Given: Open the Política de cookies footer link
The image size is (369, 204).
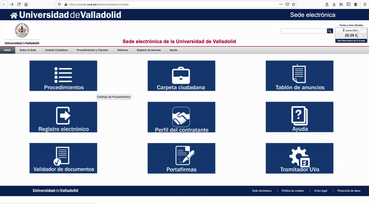Looking at the screenshot, I should [x=293, y=191].
